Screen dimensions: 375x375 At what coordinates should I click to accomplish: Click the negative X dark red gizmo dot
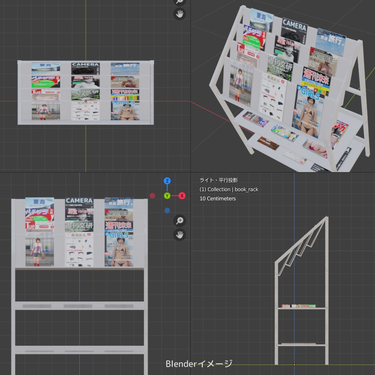click(x=152, y=196)
